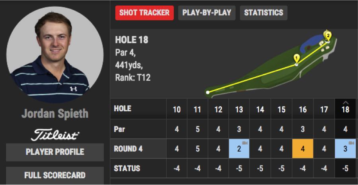This screenshot has width=358, height=185.
Task: Click the Jordan Spieth player name
Action: [x=55, y=114]
